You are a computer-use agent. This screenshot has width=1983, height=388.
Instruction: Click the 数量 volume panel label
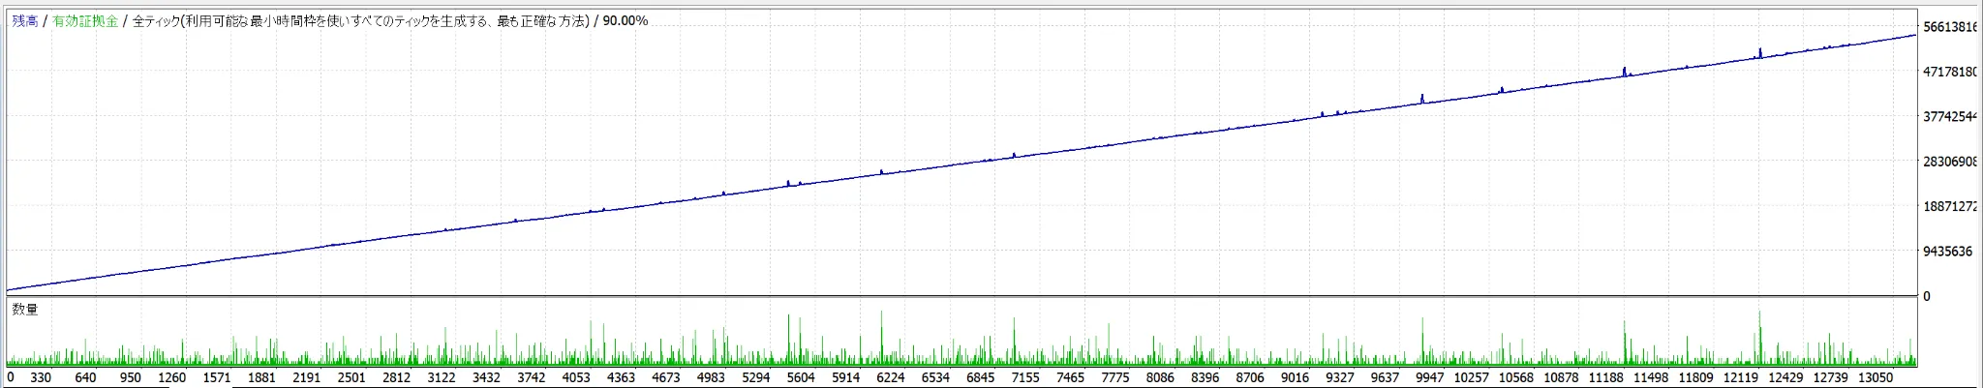(25, 309)
